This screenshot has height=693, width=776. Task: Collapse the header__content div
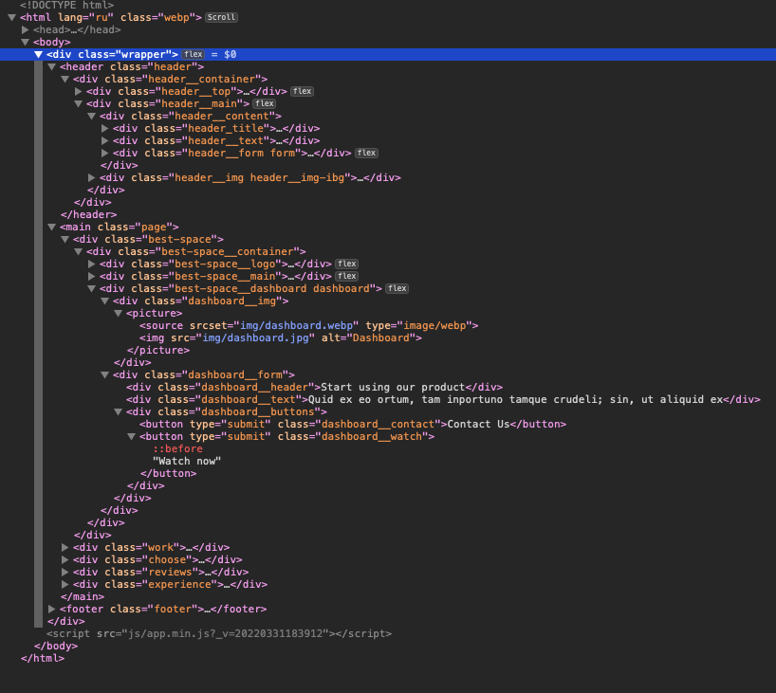point(92,117)
